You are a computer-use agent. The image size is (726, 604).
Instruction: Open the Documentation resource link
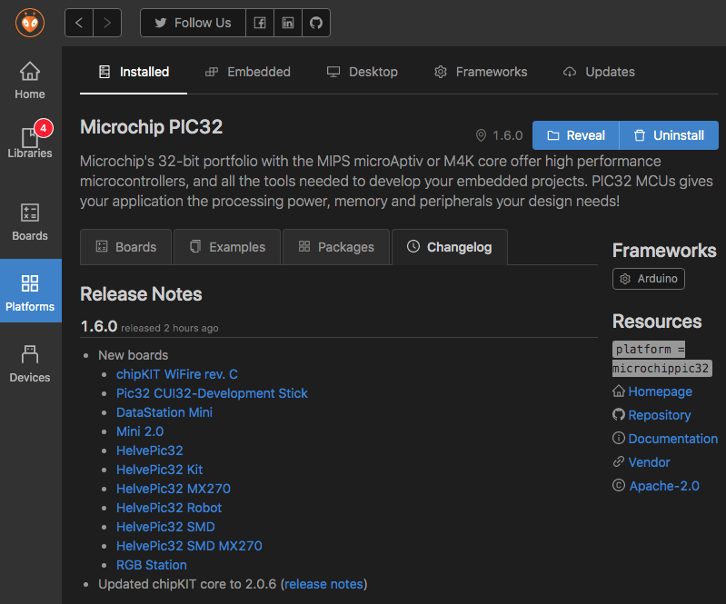[672, 439]
